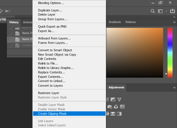The image size is (177, 128).
Task: Choose New Smart Object via Copy
Action: tap(69, 54)
